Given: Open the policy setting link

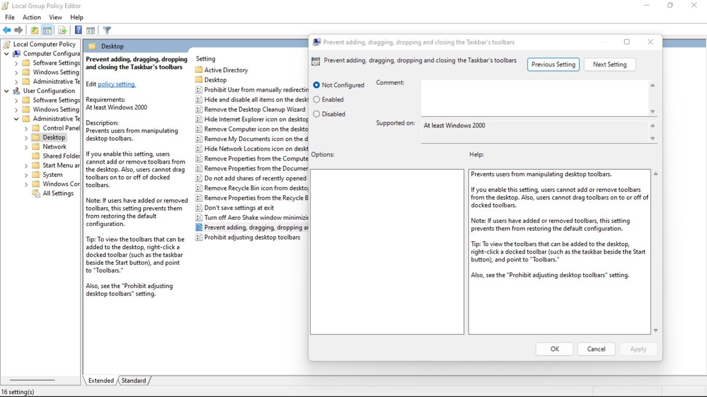Looking at the screenshot, I should 116,84.
